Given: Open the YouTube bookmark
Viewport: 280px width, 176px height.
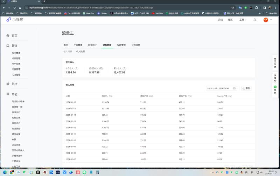Looking at the screenshot, I should pyautogui.click(x=157, y=13).
